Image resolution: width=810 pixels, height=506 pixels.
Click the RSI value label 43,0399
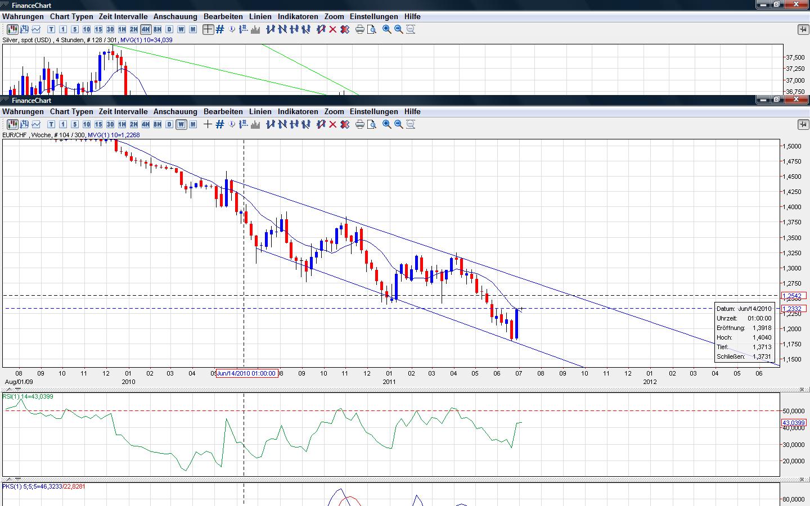pos(794,423)
